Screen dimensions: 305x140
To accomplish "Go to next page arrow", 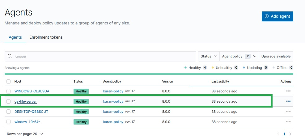I will click(x=290, y=134).
